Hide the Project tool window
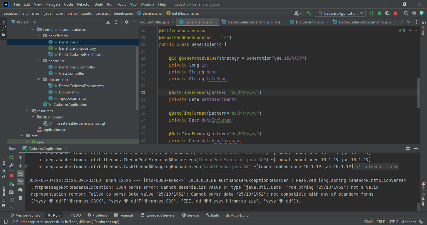This screenshot has height=225, width=427. click(x=135, y=22)
